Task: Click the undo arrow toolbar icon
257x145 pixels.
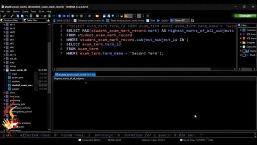Action: click(27, 16)
